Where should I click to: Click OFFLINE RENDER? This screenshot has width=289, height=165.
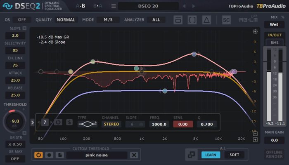[274, 154]
